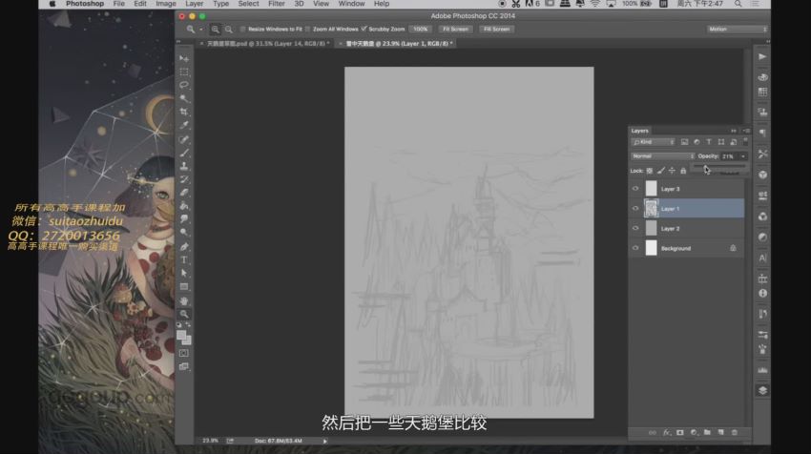Create new group folder icon

tap(707, 432)
